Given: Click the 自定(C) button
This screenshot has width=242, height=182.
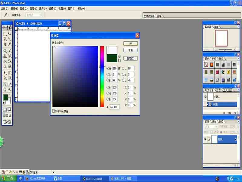Looking at the screenshot, I should pyautogui.click(x=131, y=59).
